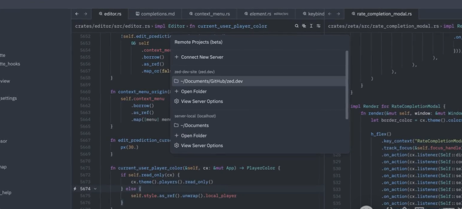Click 'PlayerColor' return type on line 5671
This screenshot has height=209, width=462.
point(261,168)
